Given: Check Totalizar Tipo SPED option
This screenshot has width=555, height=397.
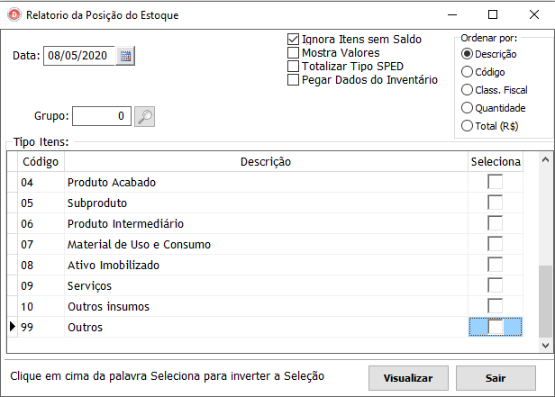Looking at the screenshot, I should tap(293, 67).
